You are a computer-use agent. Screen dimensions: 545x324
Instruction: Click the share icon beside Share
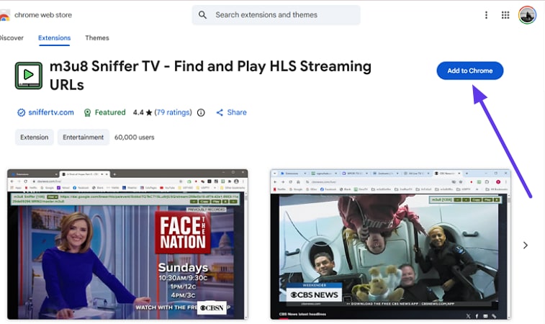220,112
